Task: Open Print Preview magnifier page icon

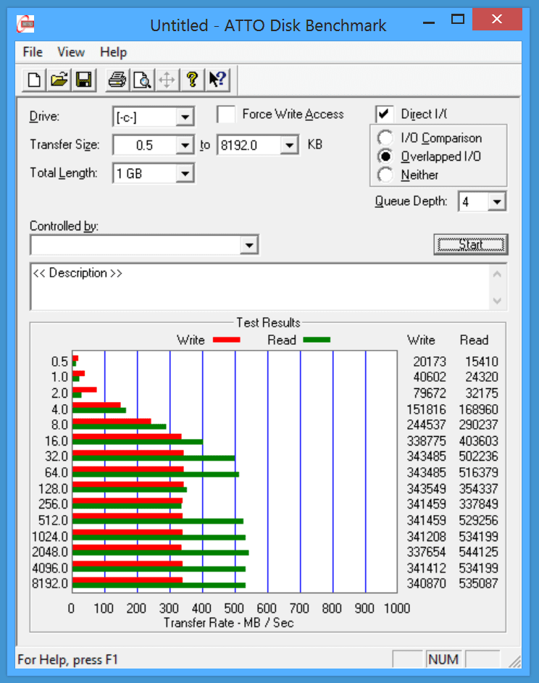Action: 142,80
